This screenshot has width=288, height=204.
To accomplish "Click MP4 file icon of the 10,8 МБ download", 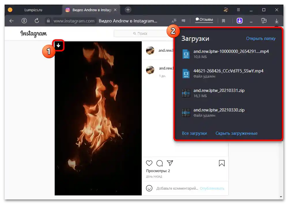I will [186, 54].
